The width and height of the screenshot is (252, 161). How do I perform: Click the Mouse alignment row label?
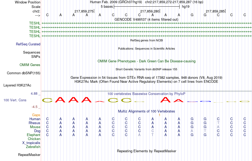35,127
